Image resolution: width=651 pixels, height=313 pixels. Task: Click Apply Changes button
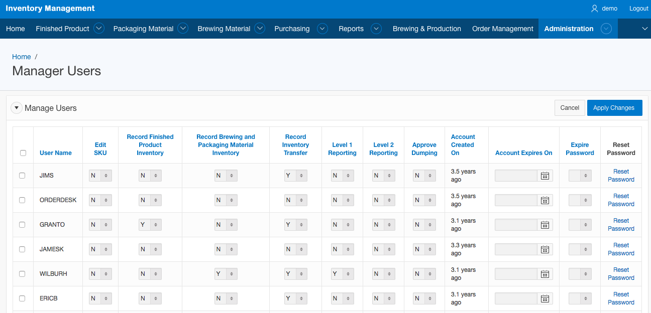pyautogui.click(x=614, y=108)
